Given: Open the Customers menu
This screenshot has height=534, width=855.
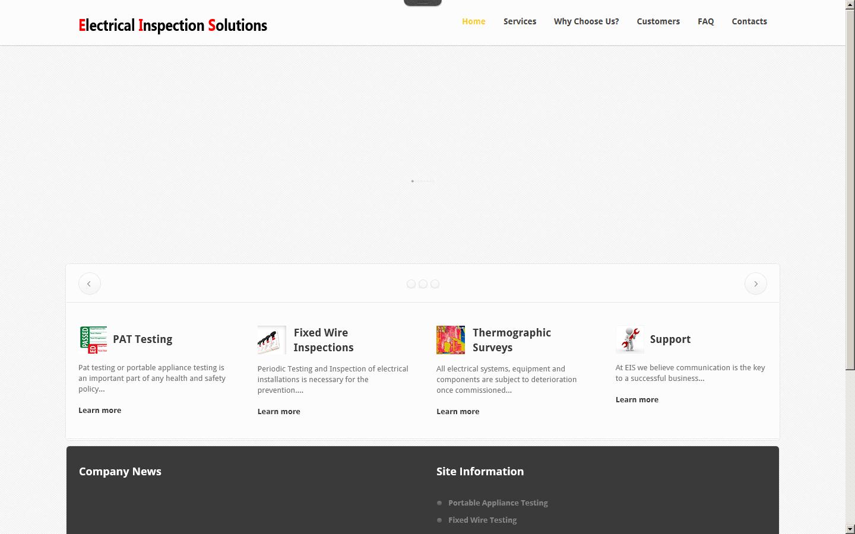Looking at the screenshot, I should click(658, 21).
